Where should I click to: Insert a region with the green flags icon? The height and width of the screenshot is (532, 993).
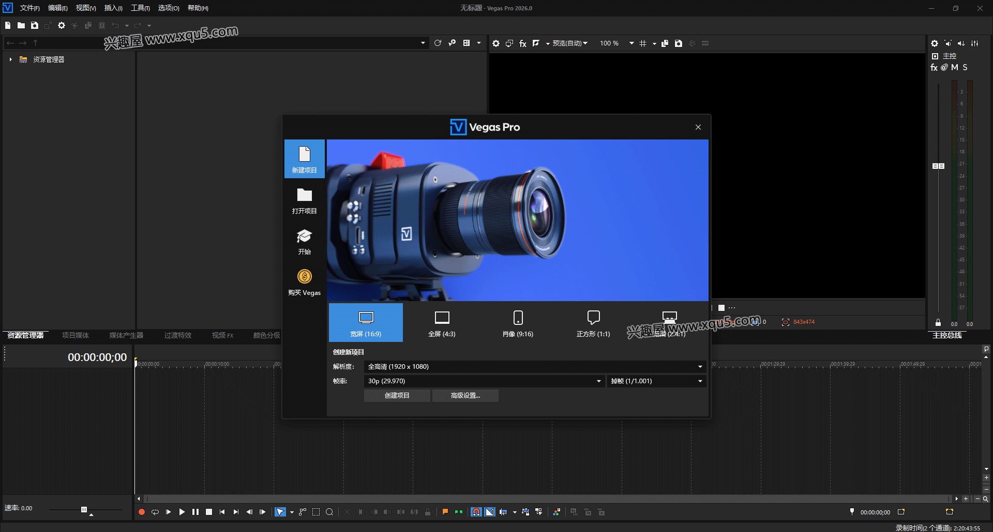point(459,512)
